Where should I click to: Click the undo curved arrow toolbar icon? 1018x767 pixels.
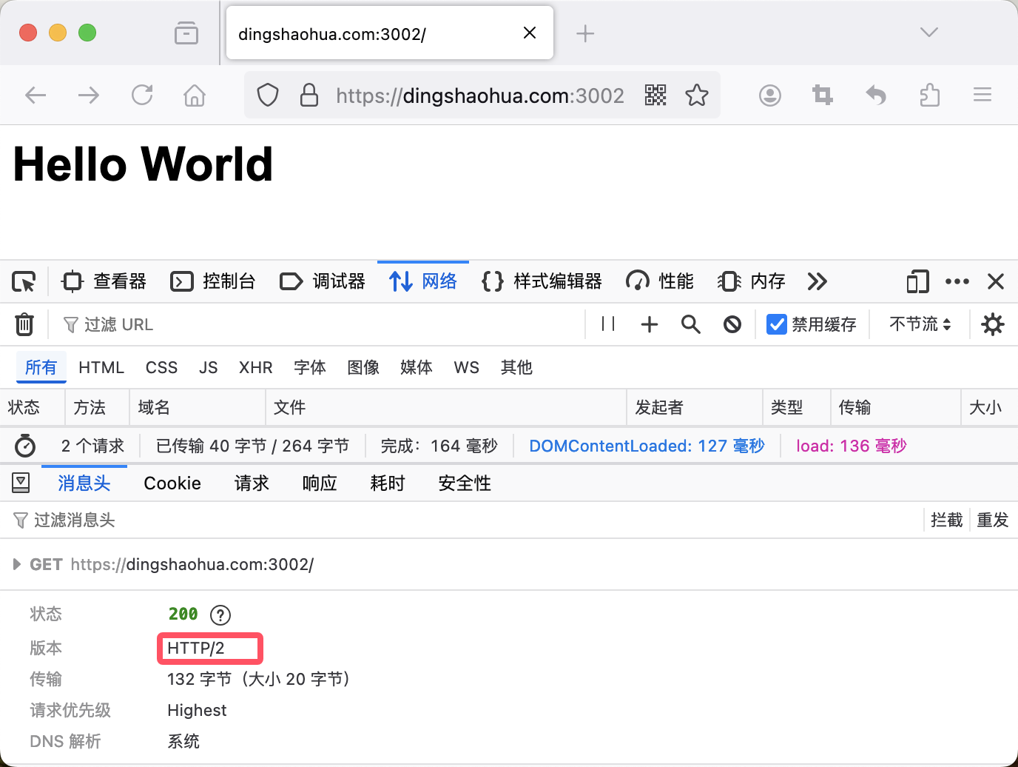(876, 95)
